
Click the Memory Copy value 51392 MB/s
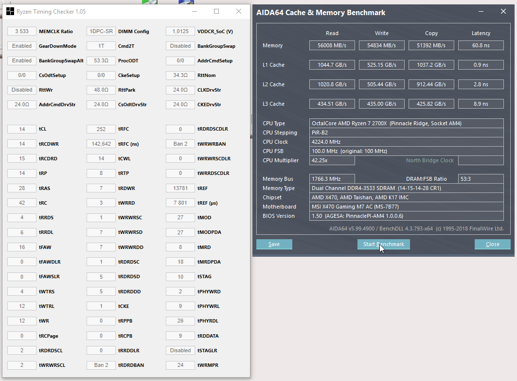tap(431, 46)
